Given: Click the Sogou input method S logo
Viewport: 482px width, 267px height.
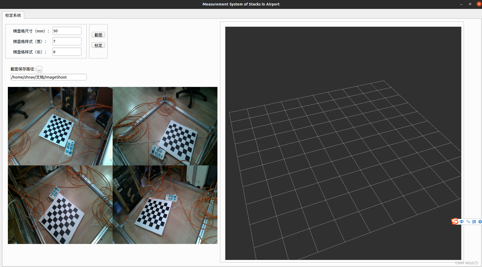Looking at the screenshot, I should pyautogui.click(x=455, y=222).
